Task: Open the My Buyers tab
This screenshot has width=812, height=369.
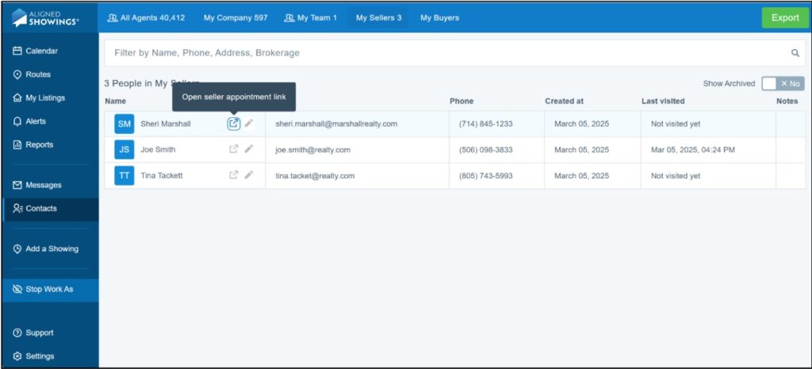Action: (439, 17)
